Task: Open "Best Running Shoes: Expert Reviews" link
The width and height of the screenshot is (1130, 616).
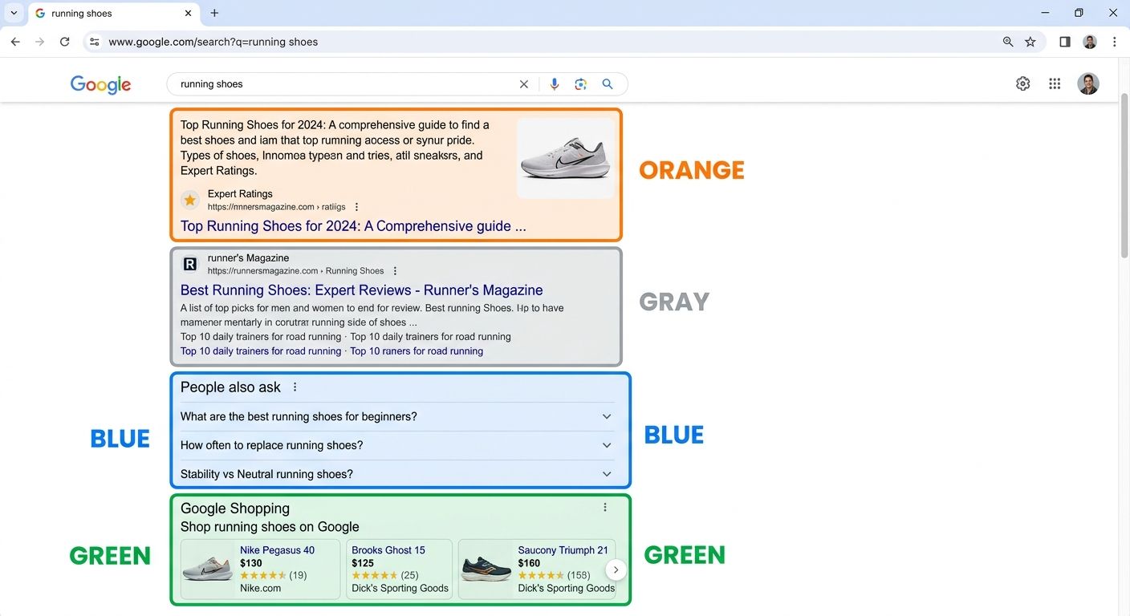Action: click(361, 290)
